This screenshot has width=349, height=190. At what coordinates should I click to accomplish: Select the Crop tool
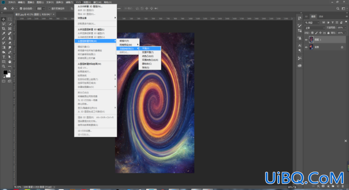pyautogui.click(x=3, y=29)
